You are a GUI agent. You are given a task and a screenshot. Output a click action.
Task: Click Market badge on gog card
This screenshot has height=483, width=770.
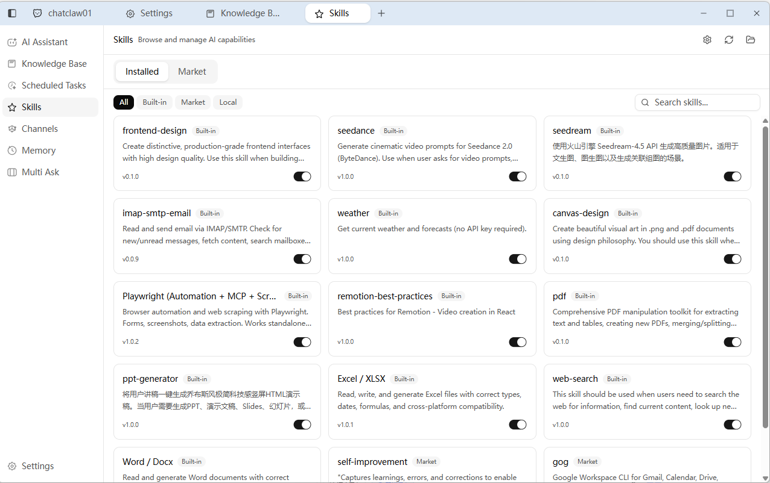click(587, 462)
